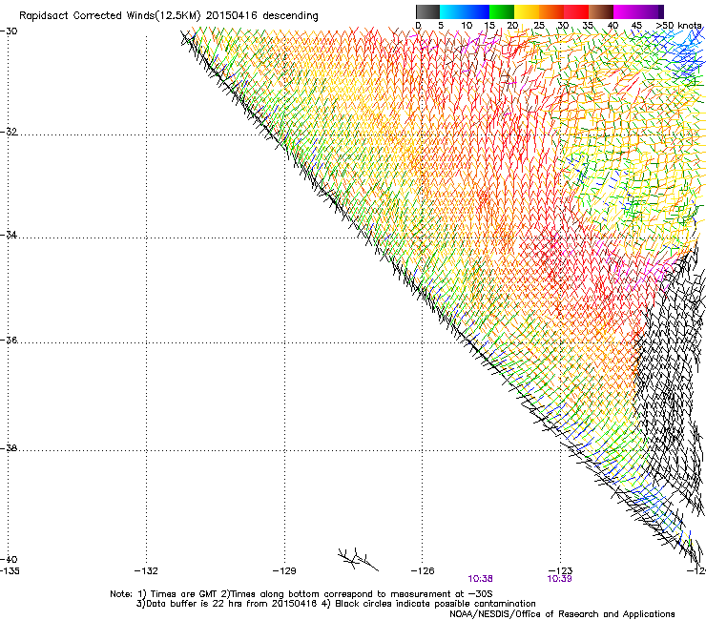Screen dimensions: 706x620
Task: Click the note 'Data buffer is 22 hrs'
Action: (x=195, y=604)
